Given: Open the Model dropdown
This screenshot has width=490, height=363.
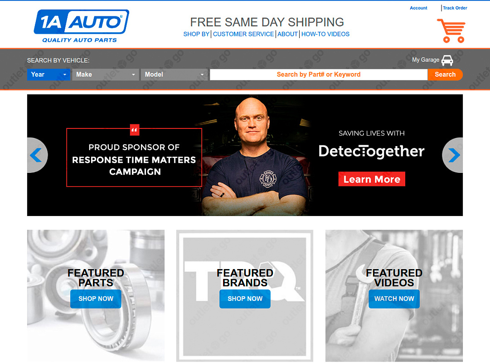Looking at the screenshot, I should coord(174,74).
